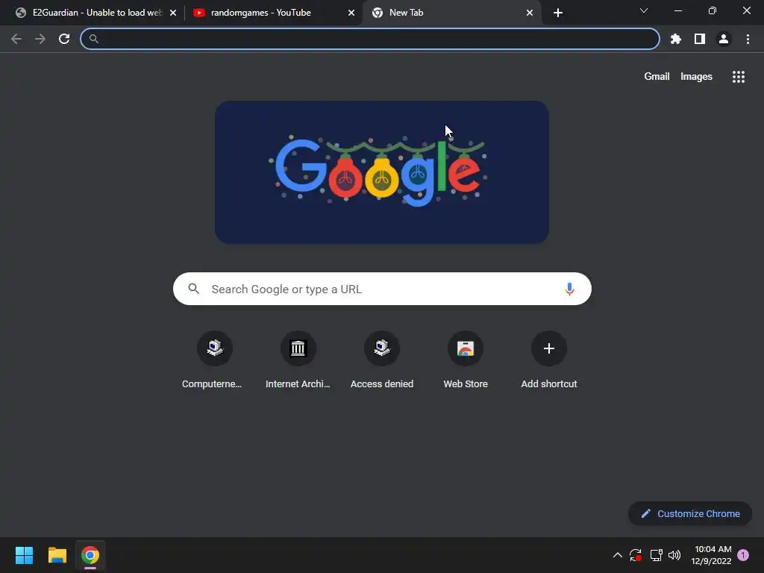Screen dimensions: 764x573
Task: Open the Gmail link
Action: (657, 77)
